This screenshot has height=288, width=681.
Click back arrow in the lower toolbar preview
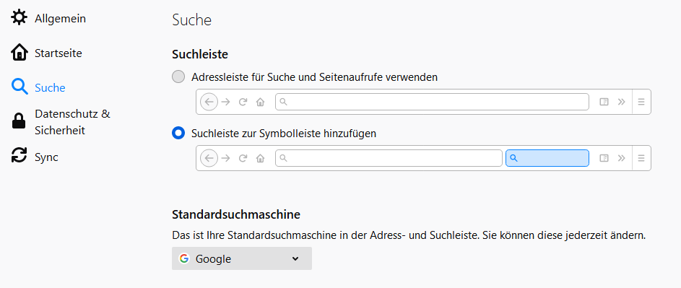pyautogui.click(x=209, y=158)
